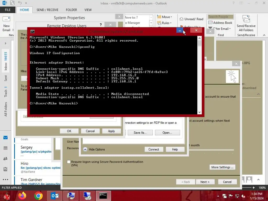Click All Folders in the folder pane
This screenshot has height=201, width=268.
(6, 109)
